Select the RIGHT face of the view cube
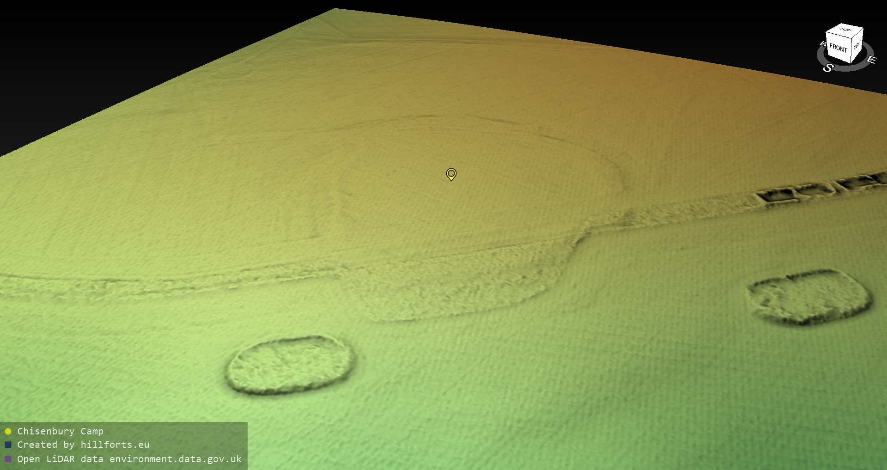887x470 pixels. [857, 46]
